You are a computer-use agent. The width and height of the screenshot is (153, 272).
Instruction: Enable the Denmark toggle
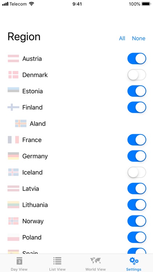point(137,75)
